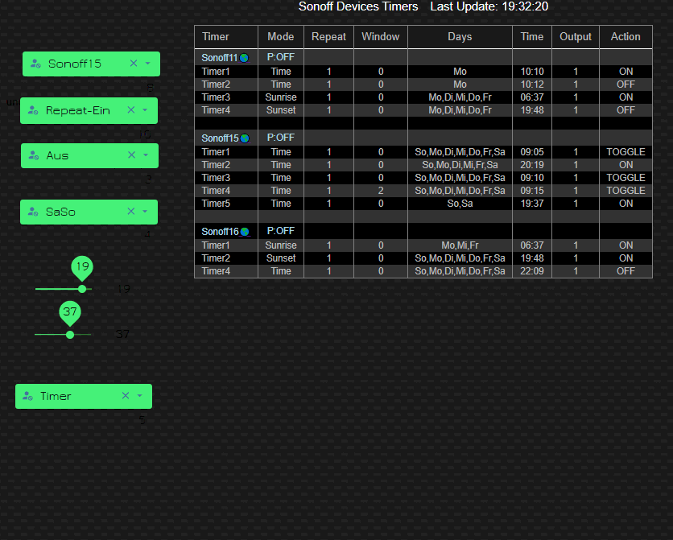Expand the Sonoff15 dropdown arrow
This screenshot has height=540, width=673.
pyautogui.click(x=147, y=64)
